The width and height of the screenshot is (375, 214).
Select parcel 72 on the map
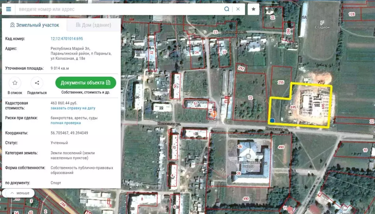250,98
